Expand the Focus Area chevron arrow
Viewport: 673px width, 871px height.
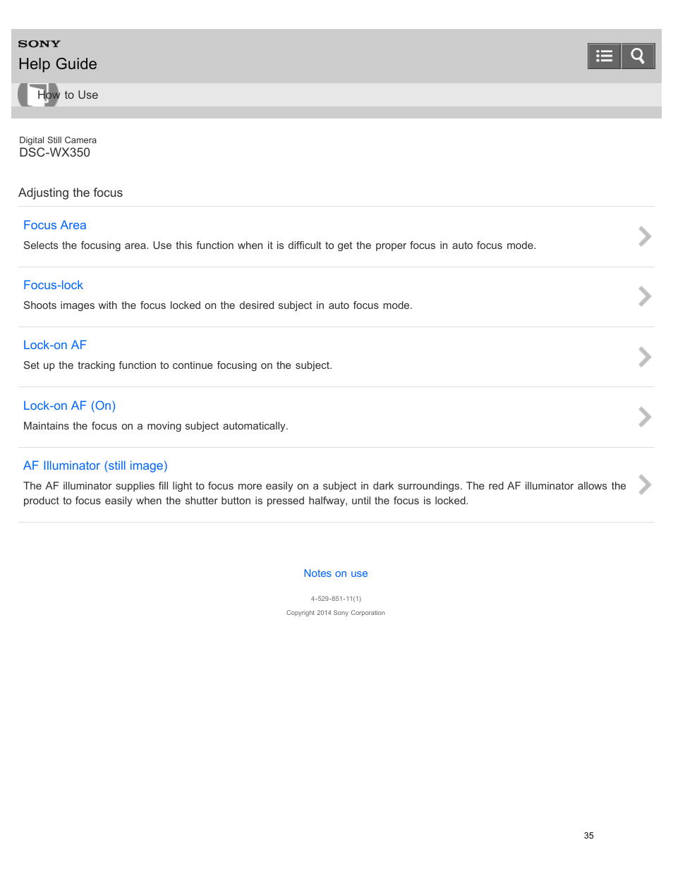(644, 236)
